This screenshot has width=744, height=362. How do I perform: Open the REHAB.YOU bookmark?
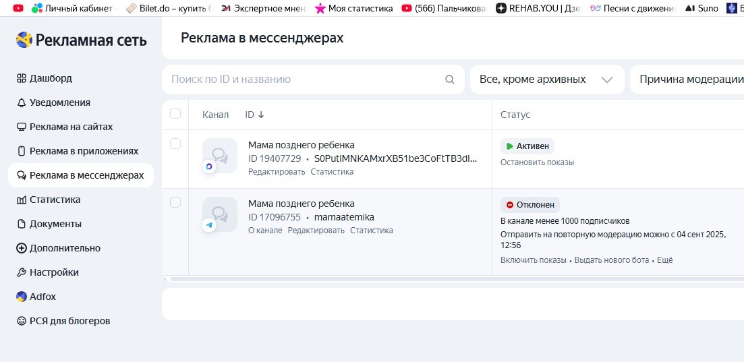(x=538, y=8)
